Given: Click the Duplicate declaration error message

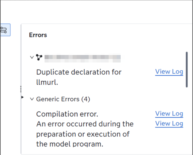Looking at the screenshot, I should tap(79, 72).
